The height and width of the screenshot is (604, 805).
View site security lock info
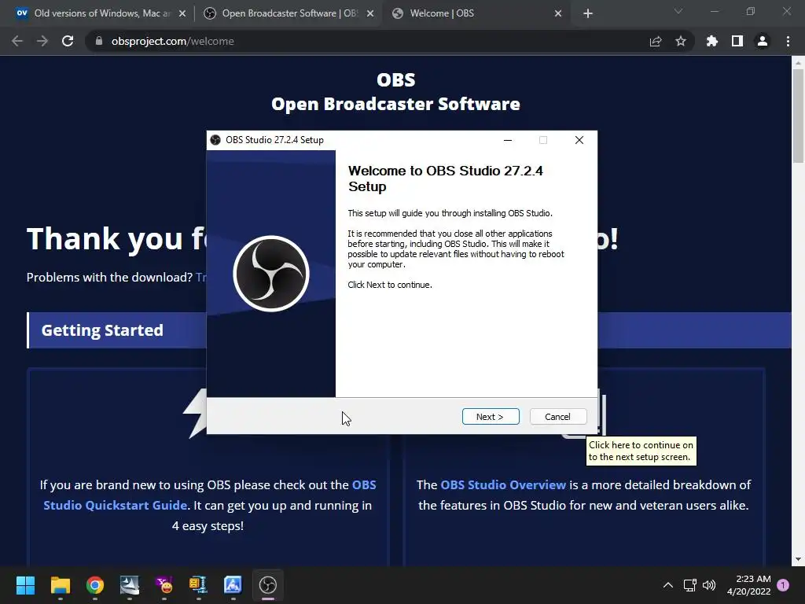tap(99, 41)
